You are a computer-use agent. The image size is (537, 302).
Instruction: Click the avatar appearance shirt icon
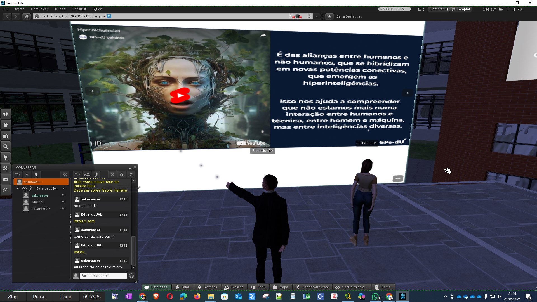coord(5,125)
